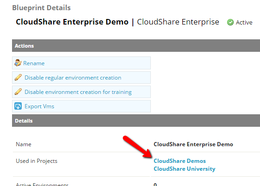Click the Details section header
260x186 pixels.
[136, 120]
